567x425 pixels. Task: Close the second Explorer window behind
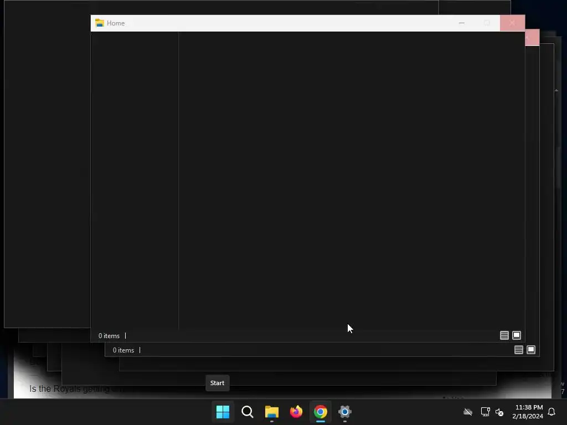[532, 38]
